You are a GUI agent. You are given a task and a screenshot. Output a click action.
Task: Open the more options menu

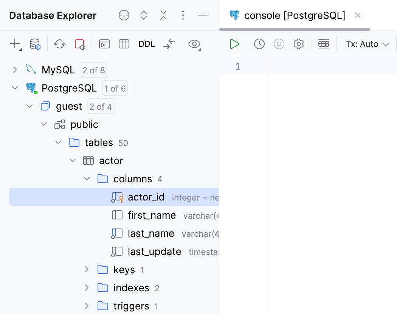[x=183, y=15]
